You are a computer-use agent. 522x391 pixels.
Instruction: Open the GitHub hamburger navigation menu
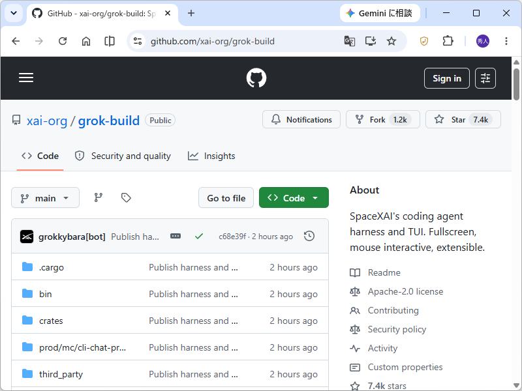(26, 78)
